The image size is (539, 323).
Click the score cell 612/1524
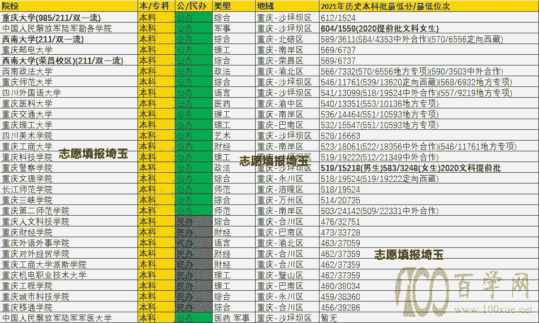pyautogui.click(x=429, y=18)
